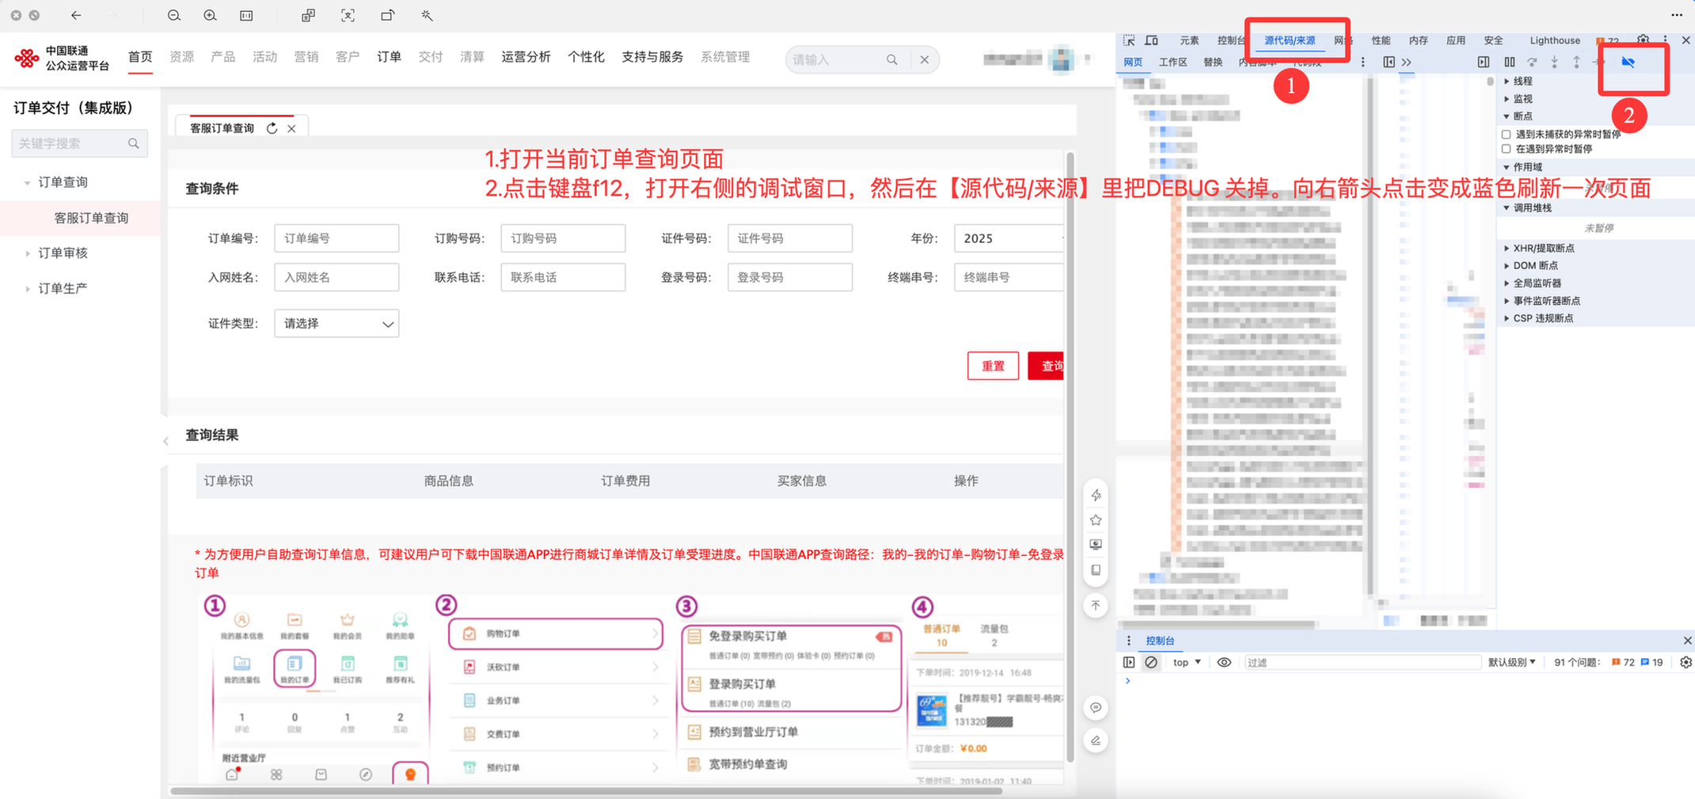1695x799 pixels.
Task: Click the back-to-top floating arrow button
Action: click(x=1096, y=605)
